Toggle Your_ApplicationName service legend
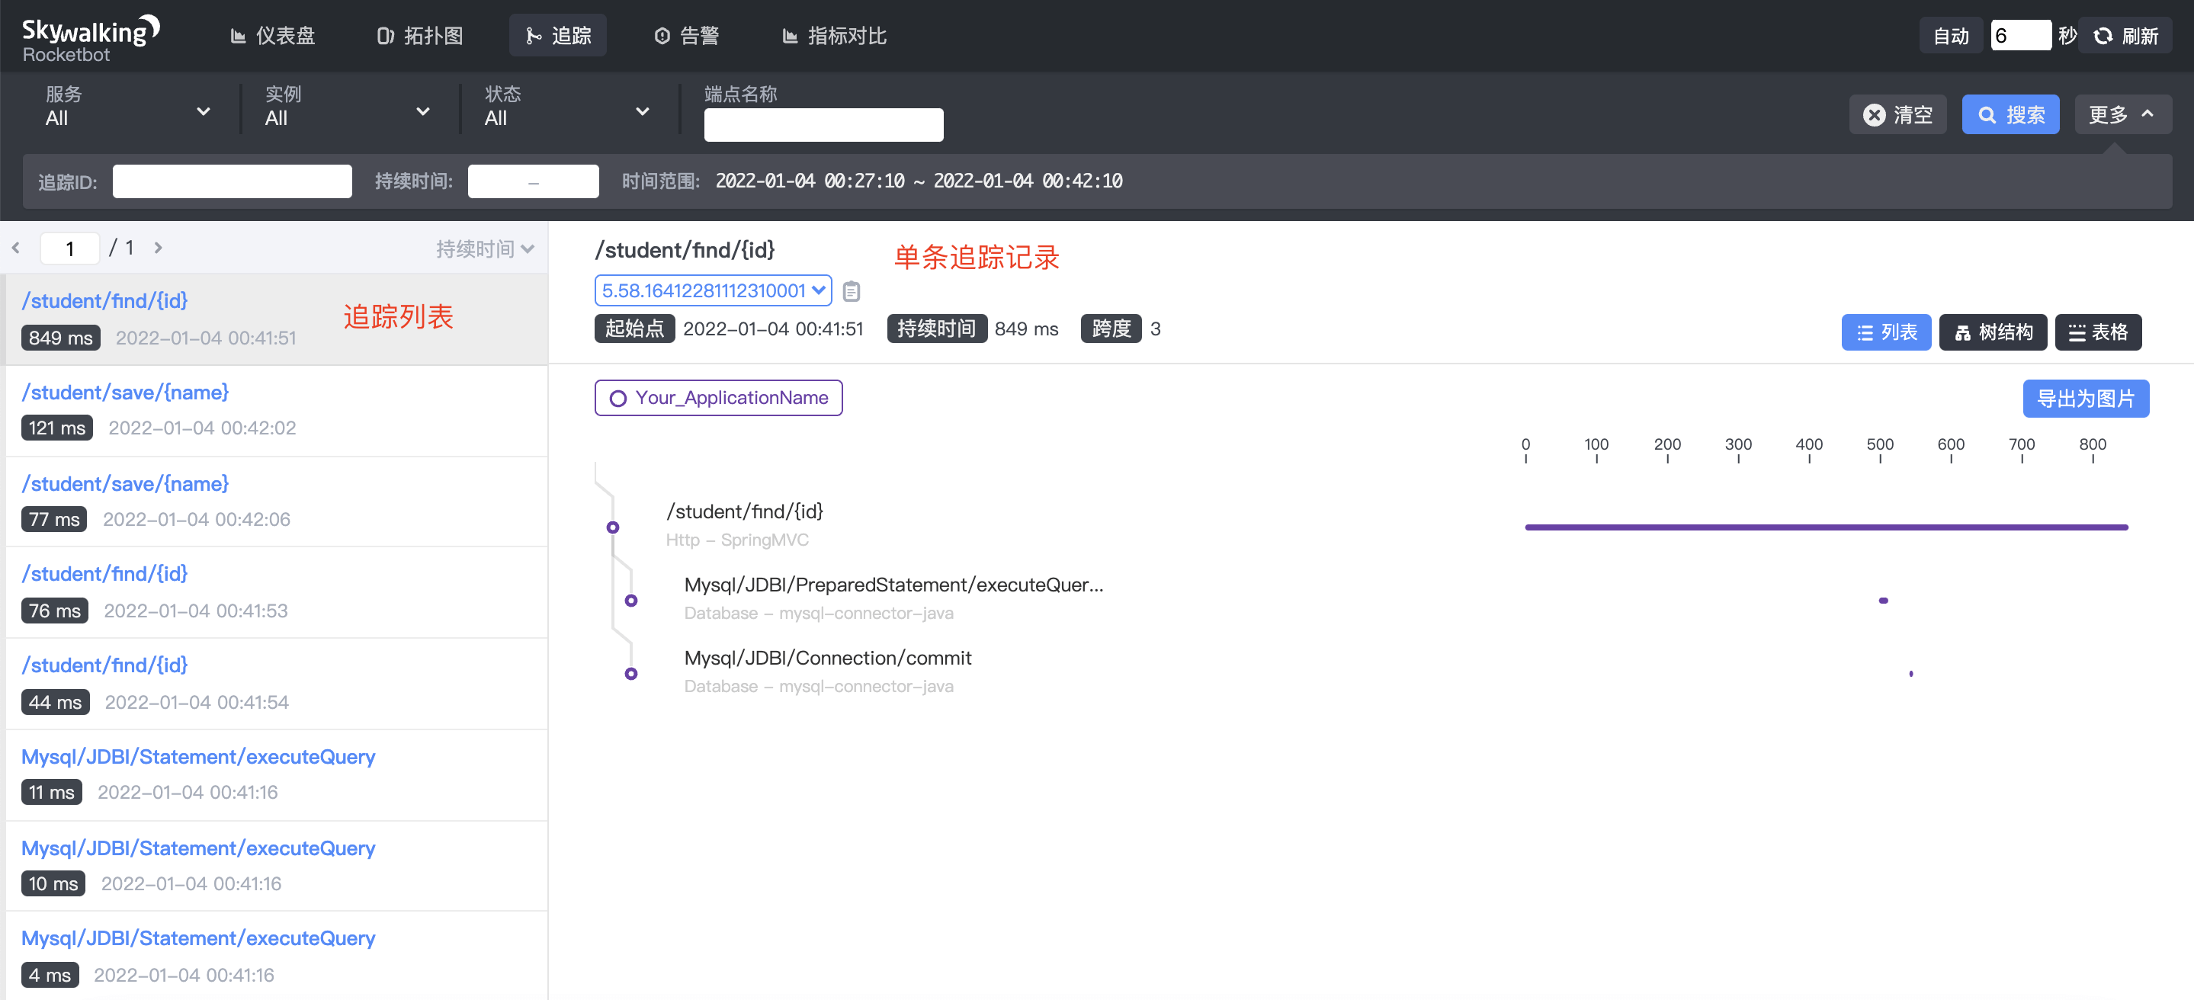 point(718,398)
